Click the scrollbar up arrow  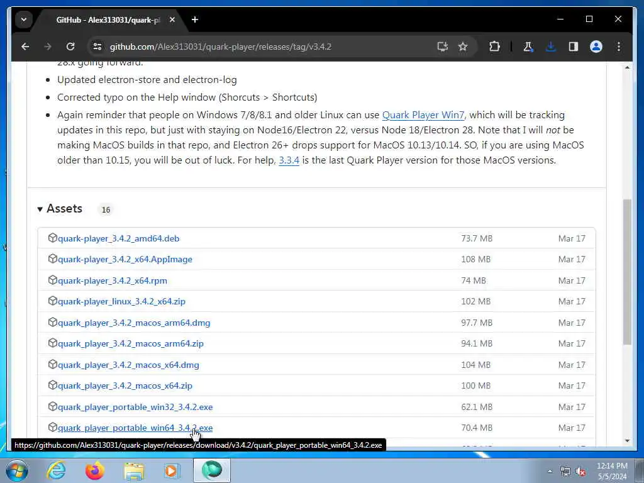point(627,67)
